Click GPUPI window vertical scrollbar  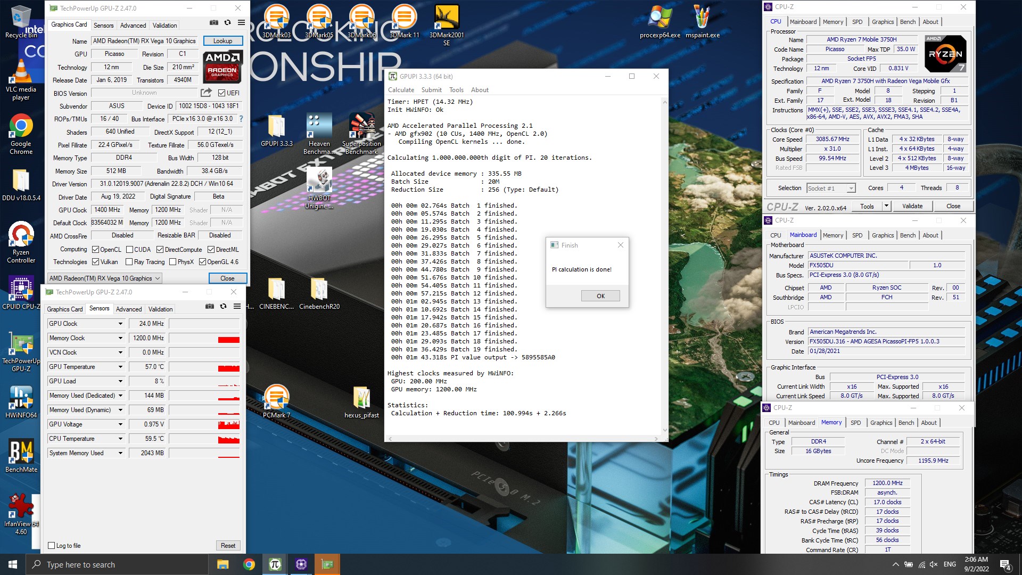click(664, 266)
